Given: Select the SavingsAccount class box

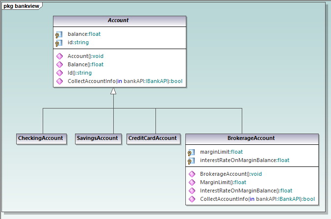Looking at the screenshot, I should tap(98, 138).
